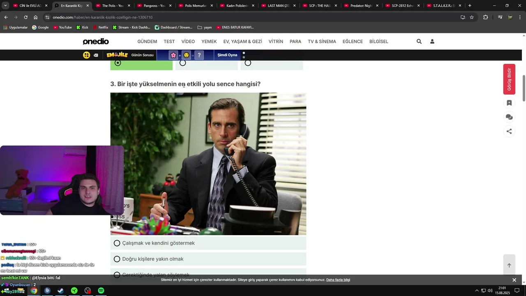This screenshot has height=296, width=526.
Task: Show hidden system tray icons
Action: click(x=477, y=291)
